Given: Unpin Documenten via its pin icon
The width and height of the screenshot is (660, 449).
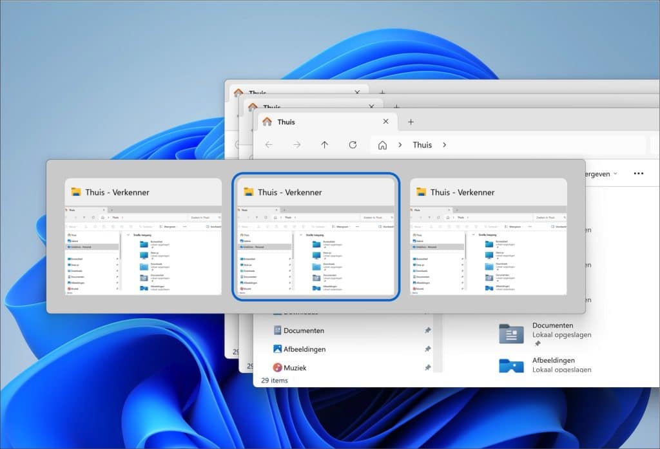Looking at the screenshot, I should pos(428,330).
